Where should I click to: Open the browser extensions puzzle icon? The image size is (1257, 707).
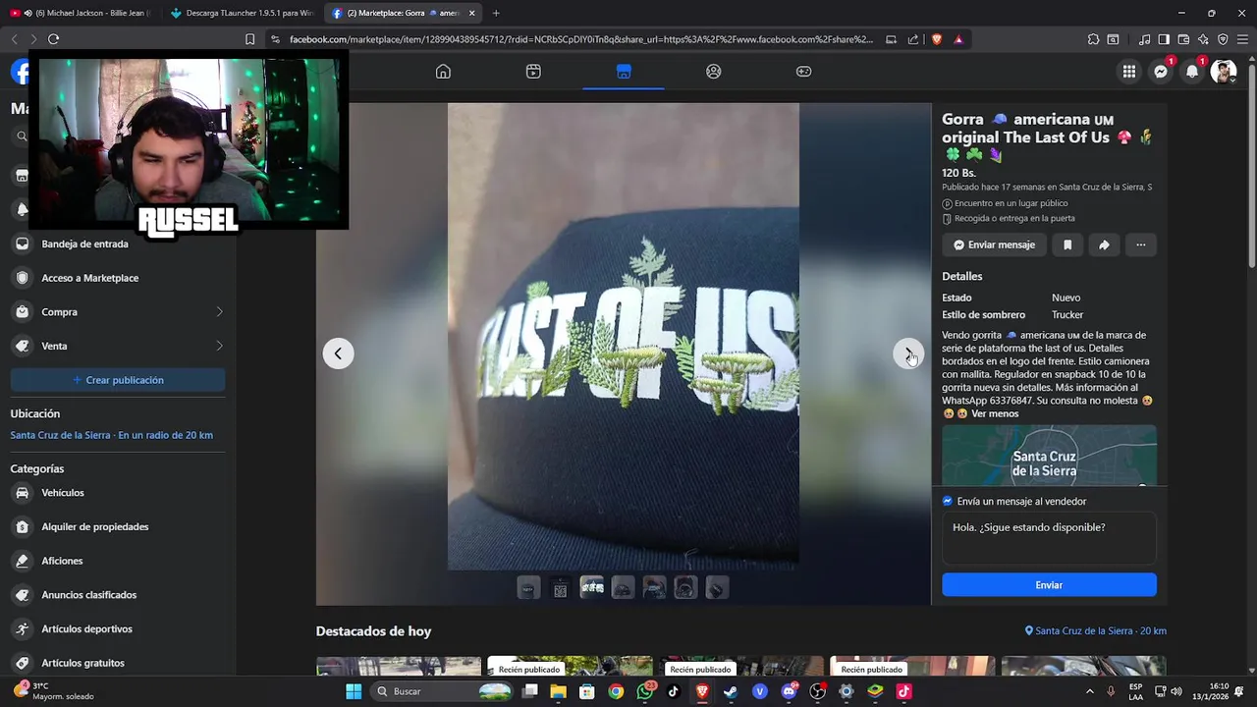[x=1093, y=39]
